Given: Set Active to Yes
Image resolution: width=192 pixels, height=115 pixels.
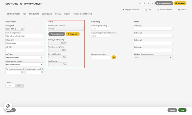Looking at the screenshot, I should point(10,86).
